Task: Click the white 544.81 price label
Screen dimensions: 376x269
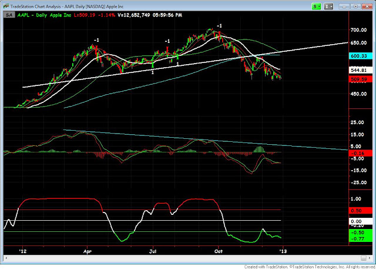Action: [x=361, y=71]
